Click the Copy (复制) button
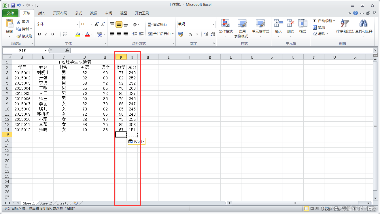 tap(23, 29)
